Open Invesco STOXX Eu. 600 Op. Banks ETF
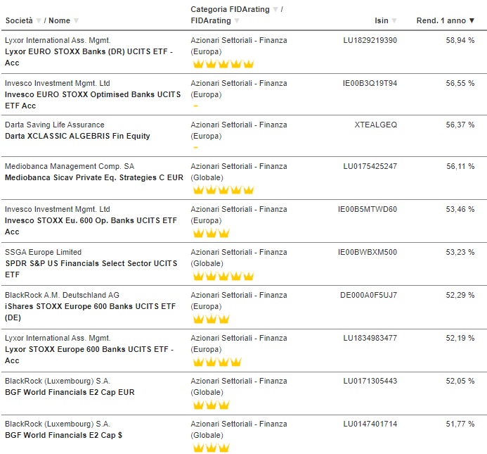Image resolution: width=487 pixels, height=454 pixels. click(91, 226)
